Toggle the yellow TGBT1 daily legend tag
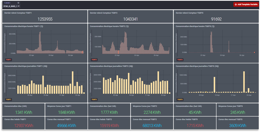Screen dimensions: 260x132 click(8, 100)
